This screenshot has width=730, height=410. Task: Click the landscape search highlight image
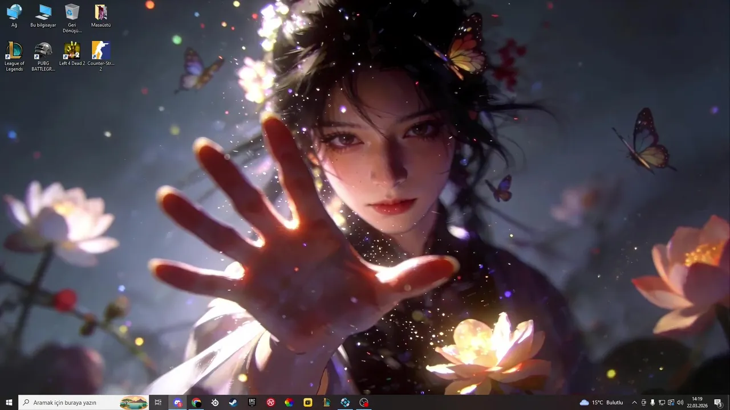click(x=134, y=403)
